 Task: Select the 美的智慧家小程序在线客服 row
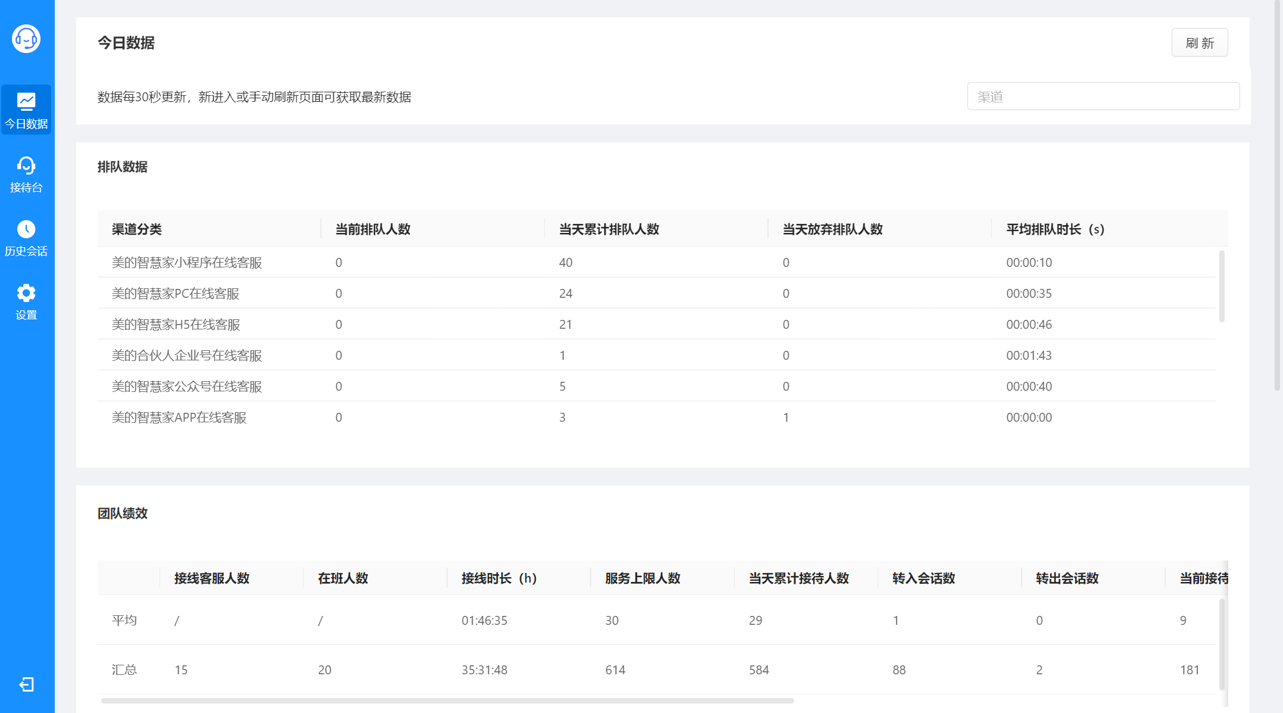657,262
